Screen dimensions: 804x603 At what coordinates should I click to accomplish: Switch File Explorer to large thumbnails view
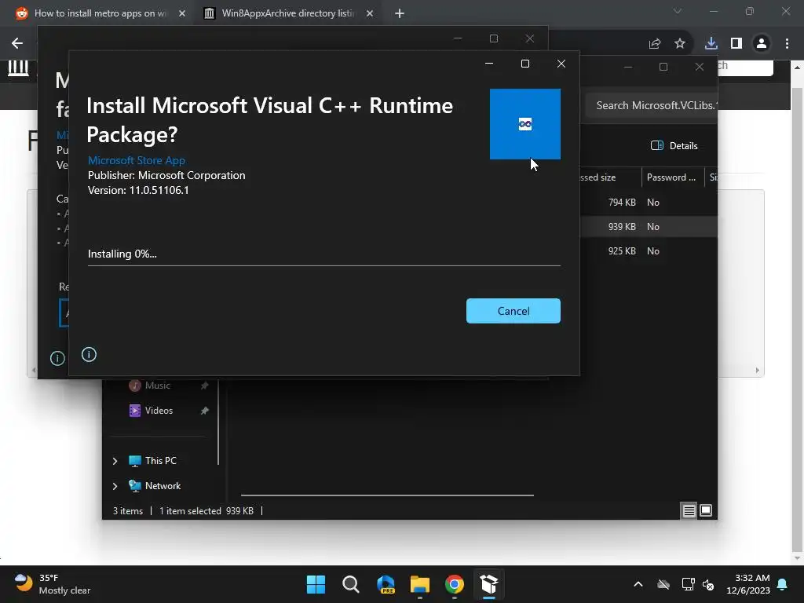tap(706, 510)
